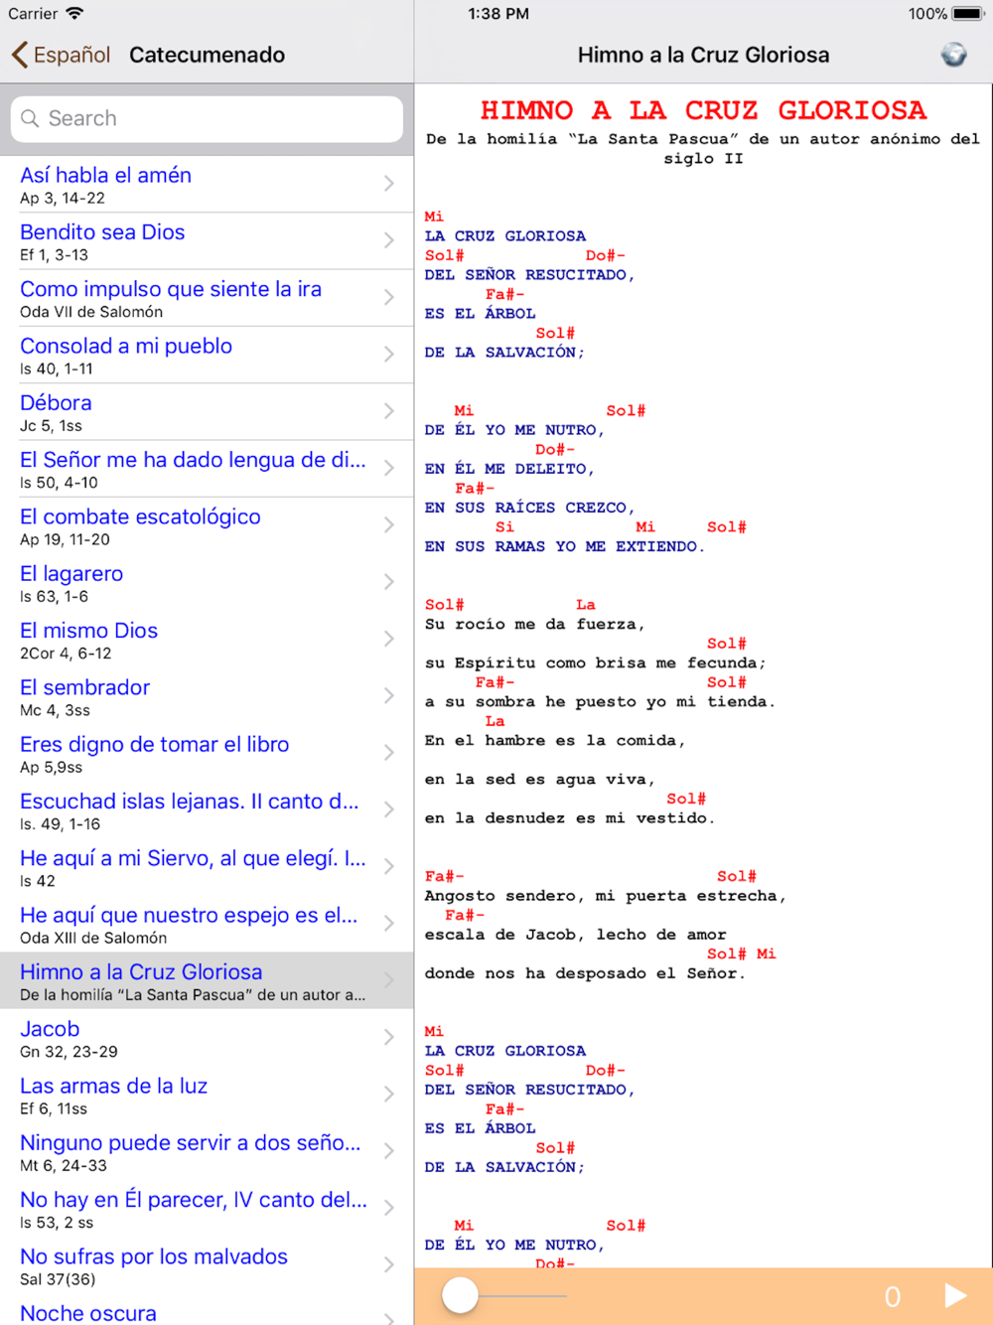The width and height of the screenshot is (993, 1325).
Task: Chevron on Himno a la Cruz Gloriosa row
Action: (x=389, y=980)
